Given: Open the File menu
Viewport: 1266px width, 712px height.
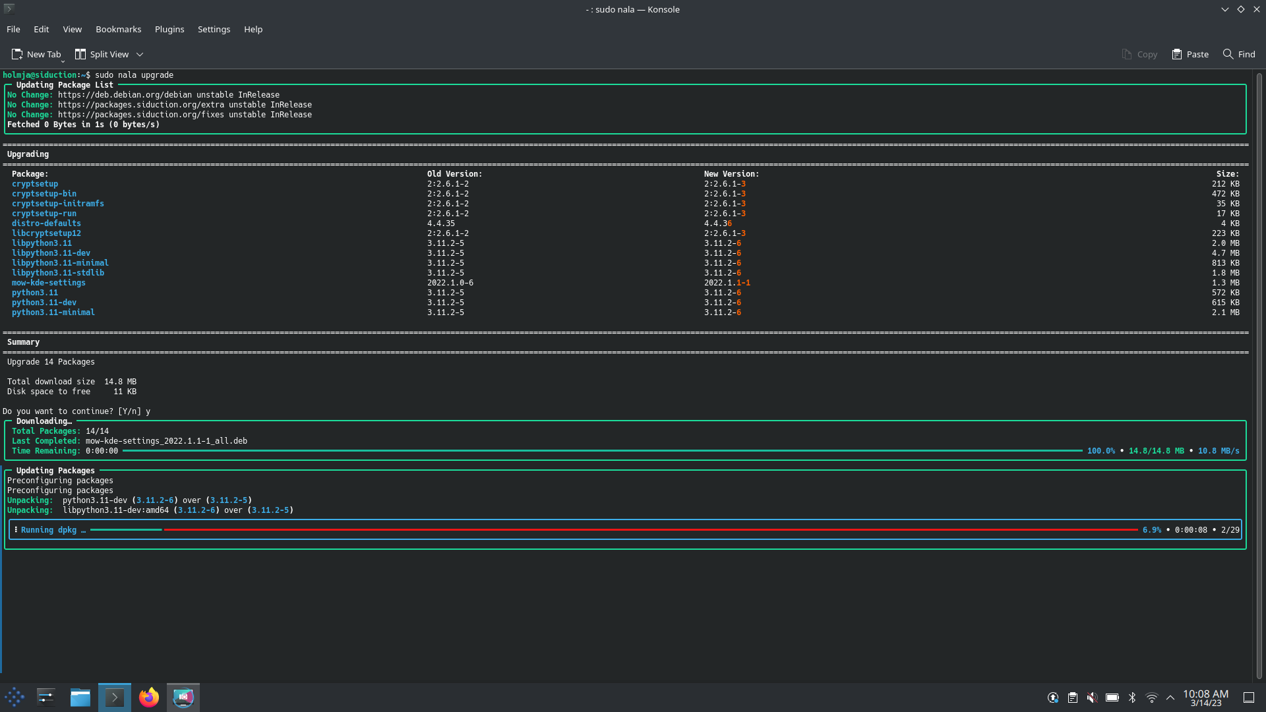Looking at the screenshot, I should (13, 29).
